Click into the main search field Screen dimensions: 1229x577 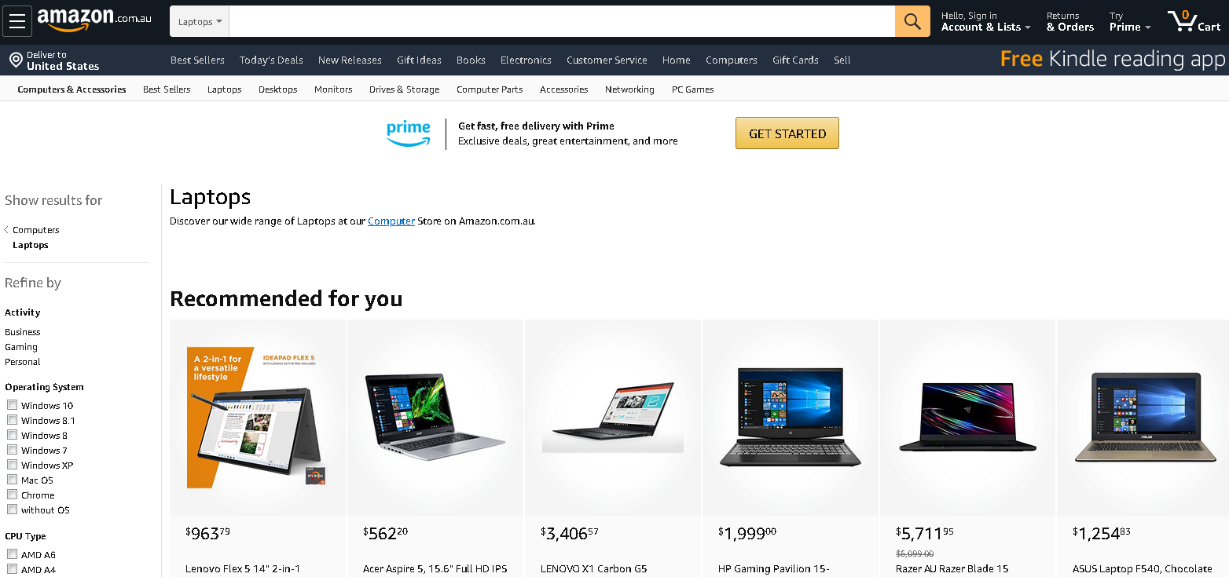coord(562,21)
